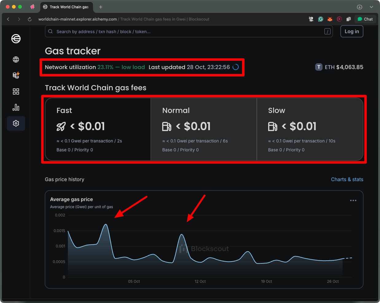
Task: Open the MetaMask extension icon
Action: (x=330, y=19)
